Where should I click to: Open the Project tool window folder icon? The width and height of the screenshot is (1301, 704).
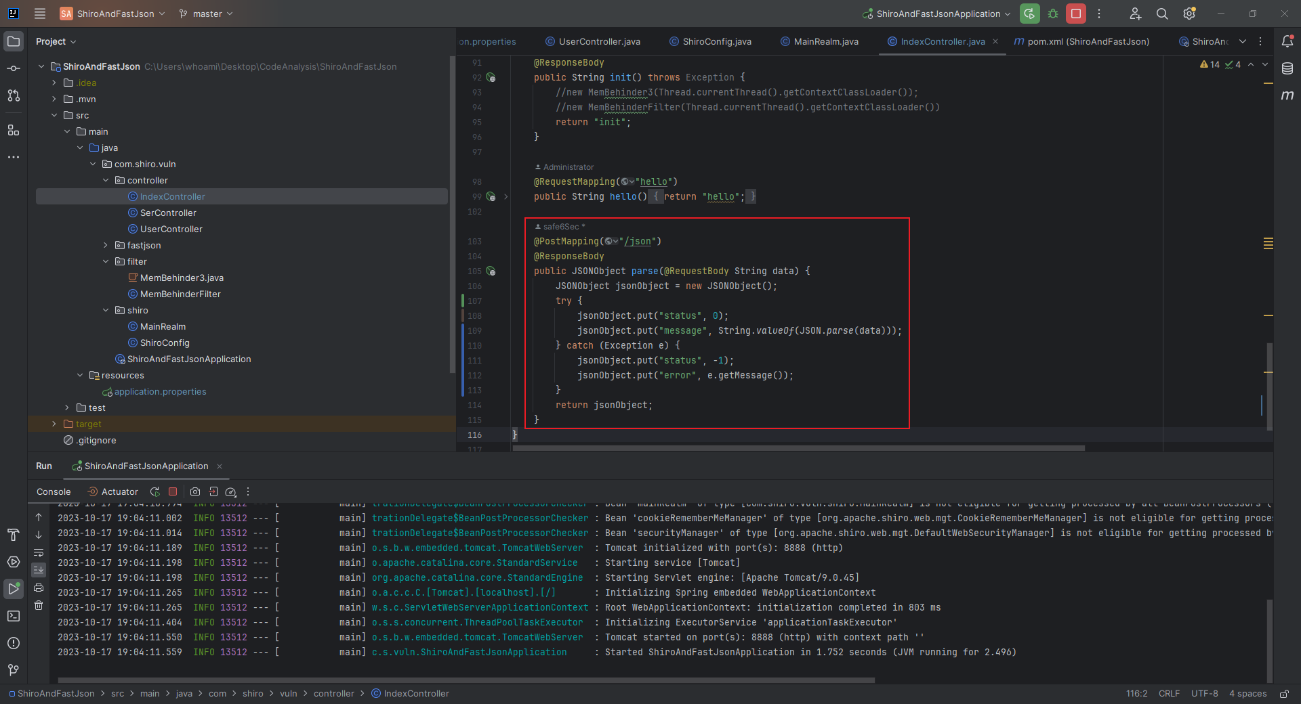point(14,41)
